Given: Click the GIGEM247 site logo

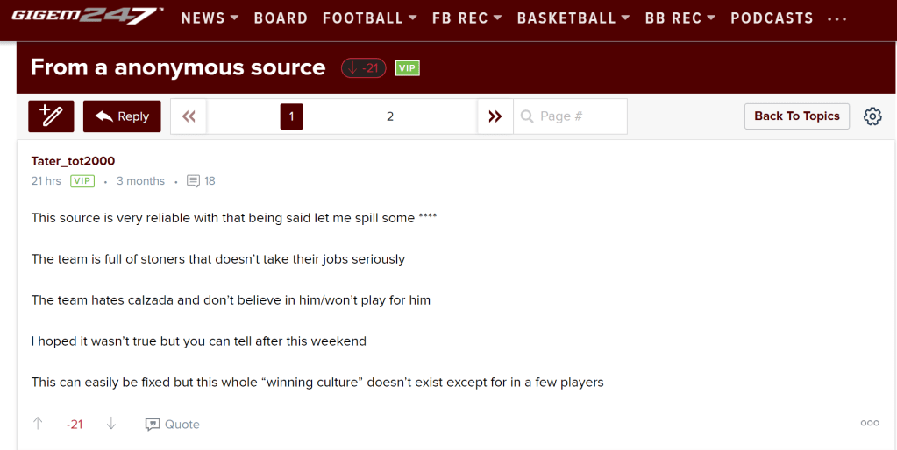Looking at the screenshot, I should click(87, 15).
